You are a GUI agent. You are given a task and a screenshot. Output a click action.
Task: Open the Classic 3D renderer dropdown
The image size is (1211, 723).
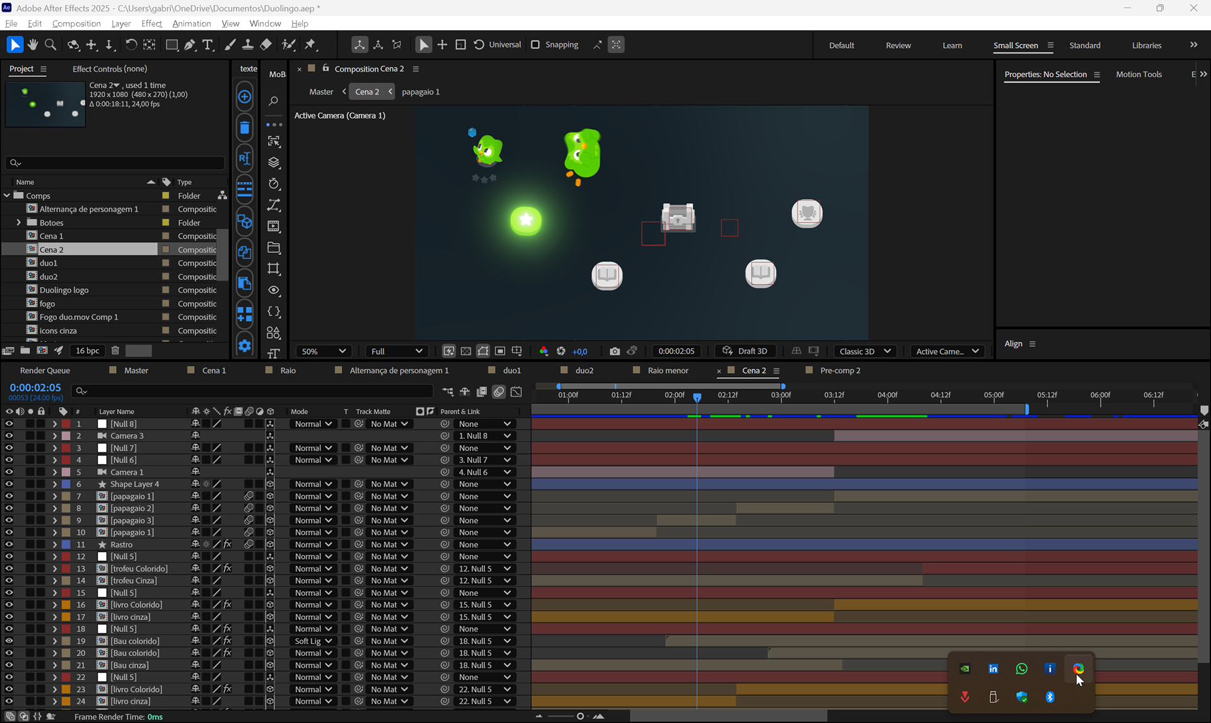click(864, 351)
